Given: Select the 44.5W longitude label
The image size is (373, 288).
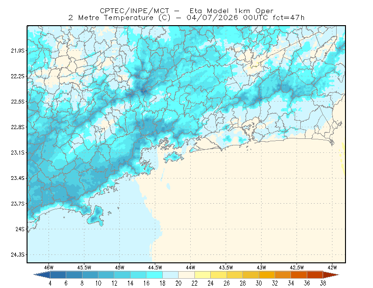Looking at the screenshot, I should pos(155,267).
